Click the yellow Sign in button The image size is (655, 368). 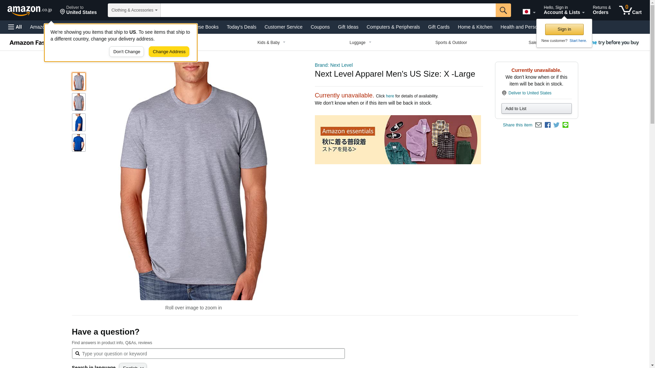[564, 29]
